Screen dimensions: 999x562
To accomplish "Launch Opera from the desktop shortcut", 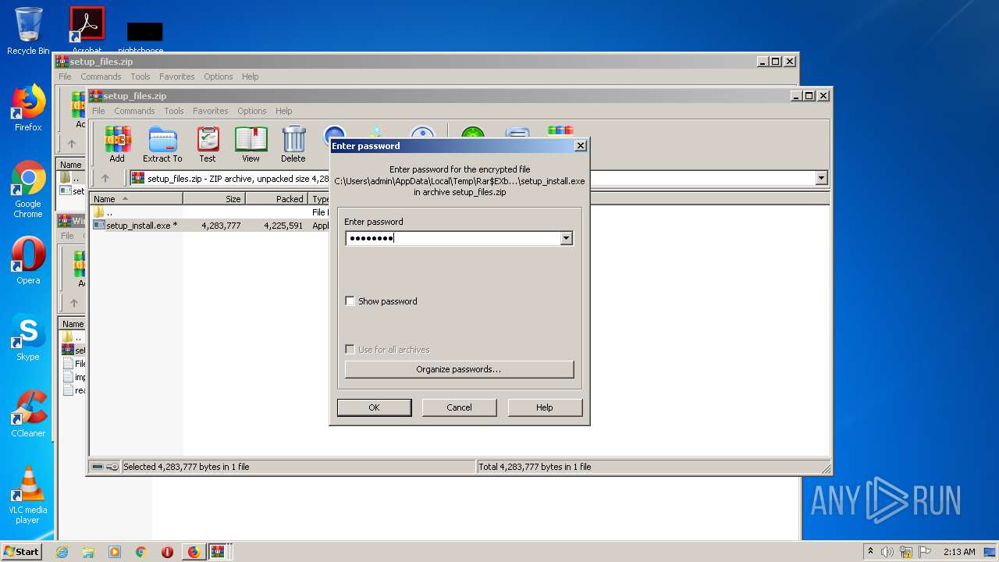I will tap(28, 261).
